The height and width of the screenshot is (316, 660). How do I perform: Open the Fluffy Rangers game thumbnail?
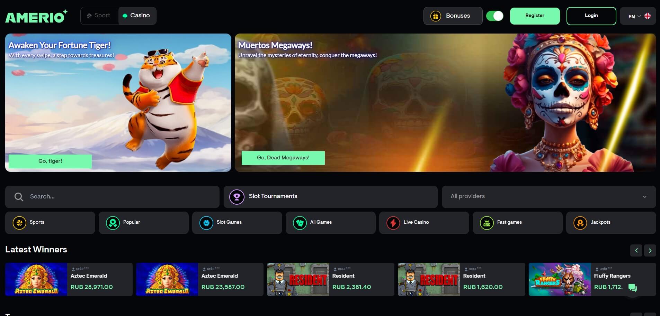click(560, 279)
